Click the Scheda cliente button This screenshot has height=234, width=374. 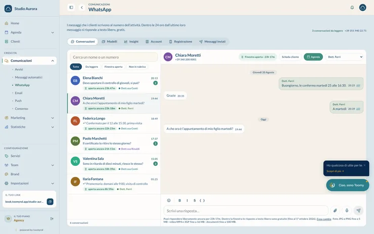290,57
